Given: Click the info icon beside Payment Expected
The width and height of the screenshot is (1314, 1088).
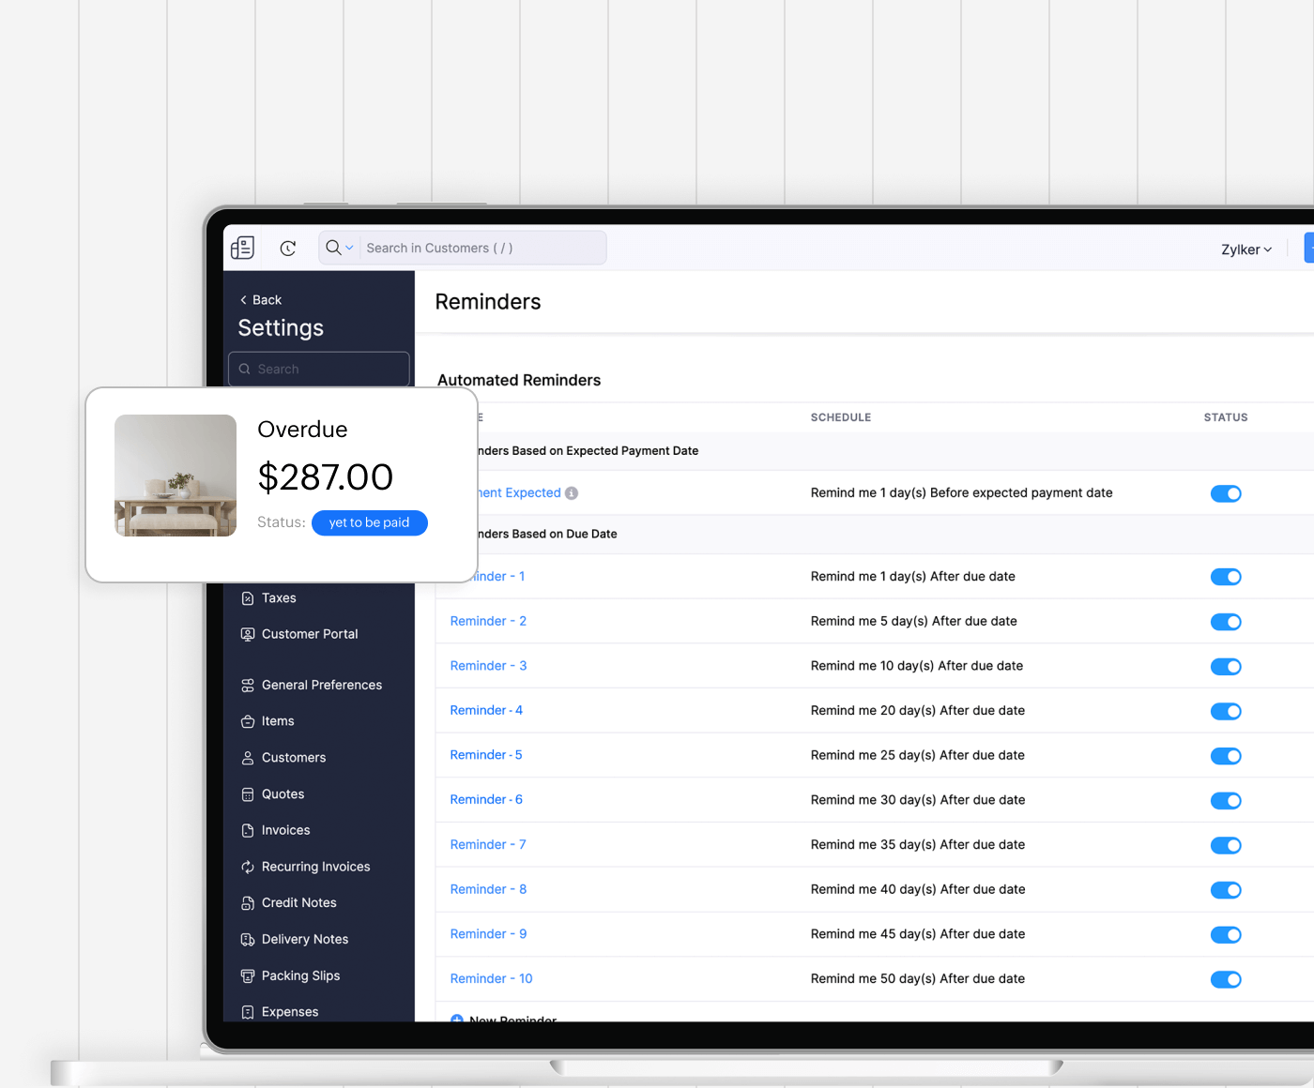Looking at the screenshot, I should (572, 493).
